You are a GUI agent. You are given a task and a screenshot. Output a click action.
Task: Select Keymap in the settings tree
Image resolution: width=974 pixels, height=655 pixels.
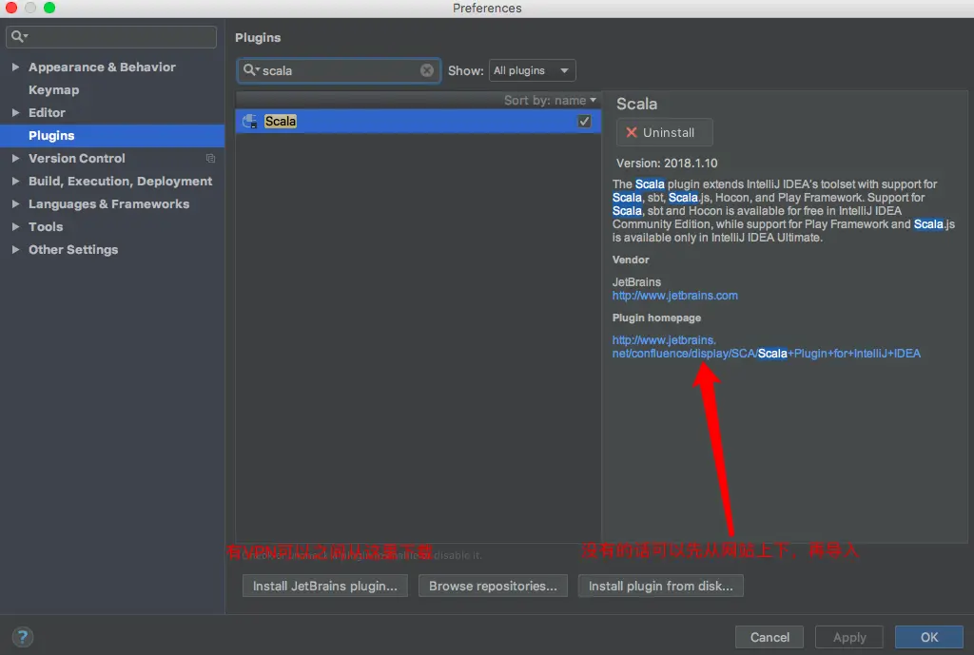pyautogui.click(x=53, y=90)
